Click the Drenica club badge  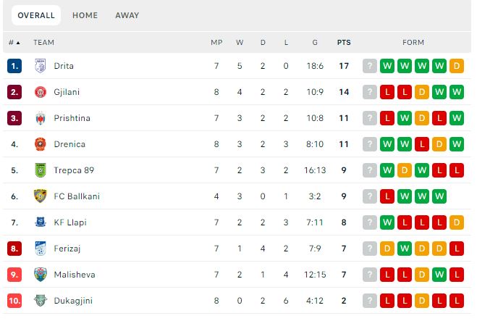click(40, 144)
